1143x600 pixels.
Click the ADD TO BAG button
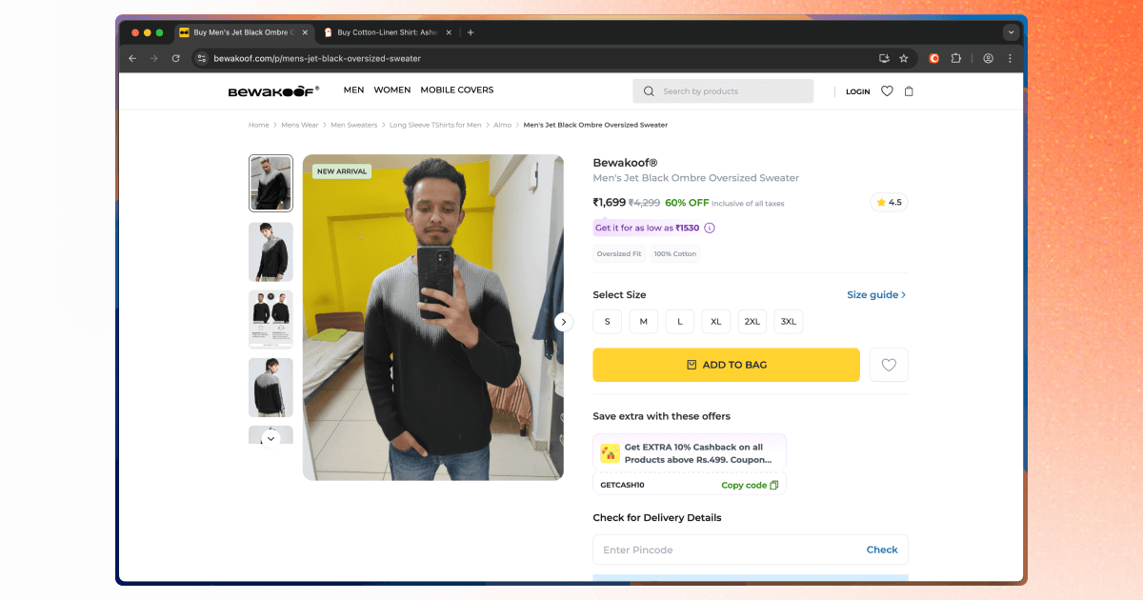(726, 365)
